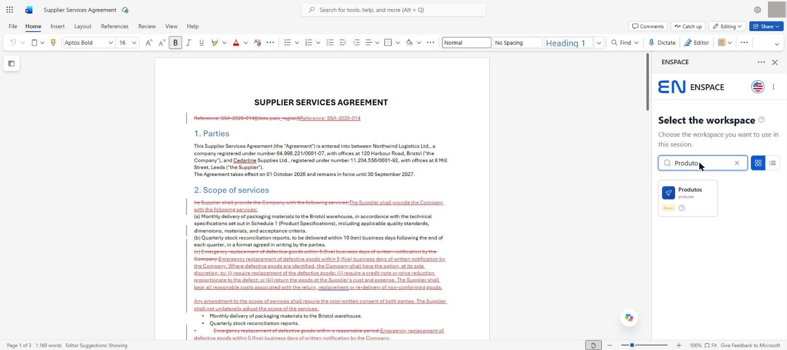Select the Format Painter brush
The image size is (787, 350).
point(53,43)
